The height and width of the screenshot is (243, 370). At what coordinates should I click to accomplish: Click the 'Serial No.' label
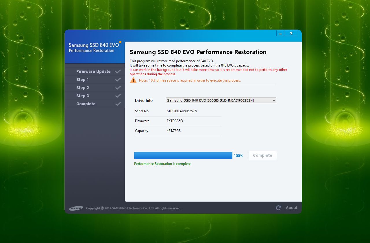(x=142, y=111)
